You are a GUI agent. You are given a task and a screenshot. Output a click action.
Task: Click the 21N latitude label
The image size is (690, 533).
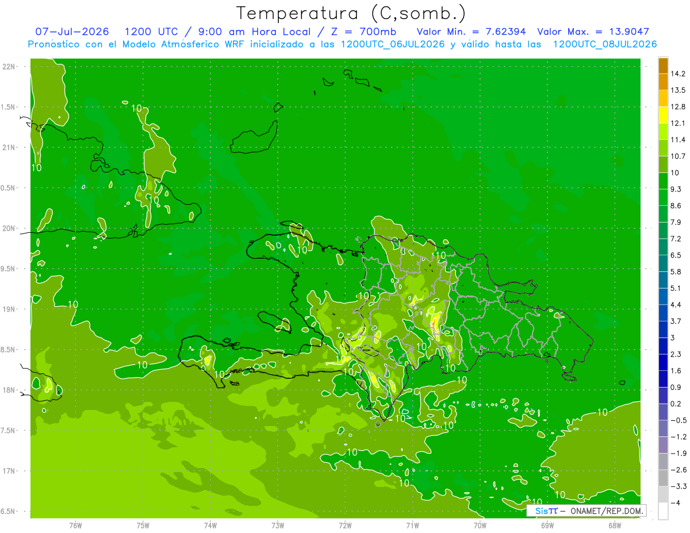(x=9, y=147)
